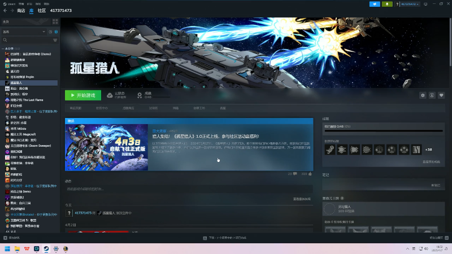452x254 pixels.
Task: Open the discussions link
Action: (153, 108)
